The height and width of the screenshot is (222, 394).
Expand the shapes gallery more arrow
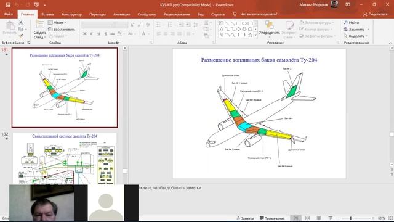click(x=255, y=35)
